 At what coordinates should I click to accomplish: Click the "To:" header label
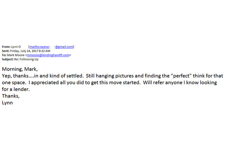pyautogui.click(x=4, y=55)
